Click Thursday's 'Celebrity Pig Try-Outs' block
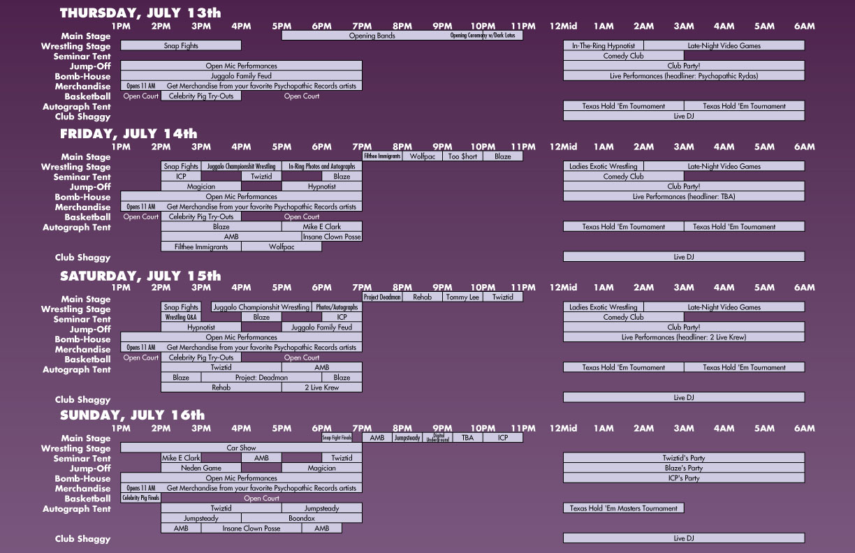The image size is (855, 553). click(201, 96)
